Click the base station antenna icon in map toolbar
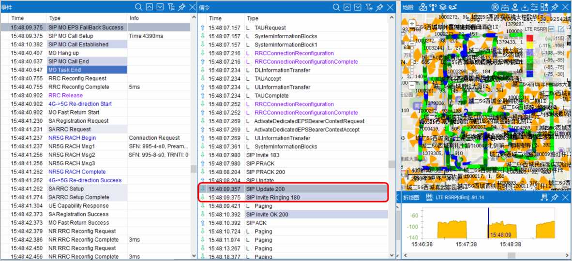 coord(433,7)
